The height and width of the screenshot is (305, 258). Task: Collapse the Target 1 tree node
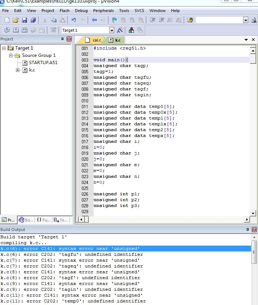(4, 48)
